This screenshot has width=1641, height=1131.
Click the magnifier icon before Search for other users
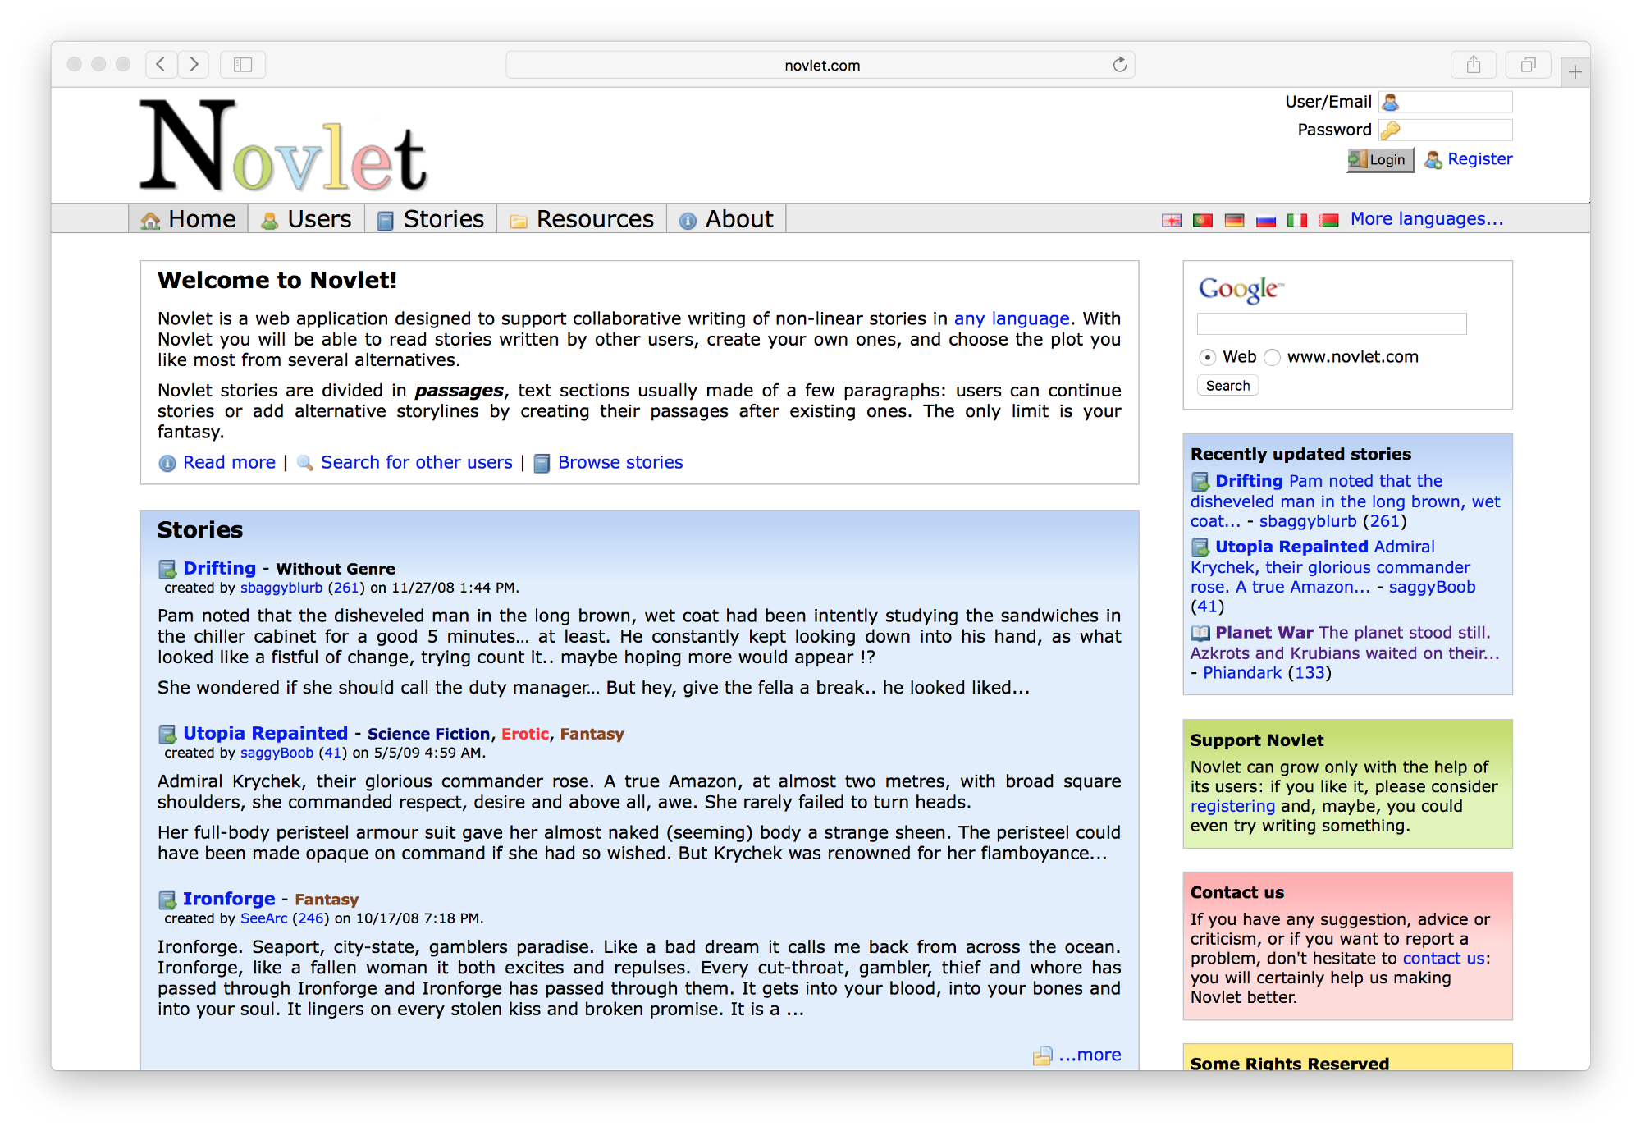[x=304, y=463]
